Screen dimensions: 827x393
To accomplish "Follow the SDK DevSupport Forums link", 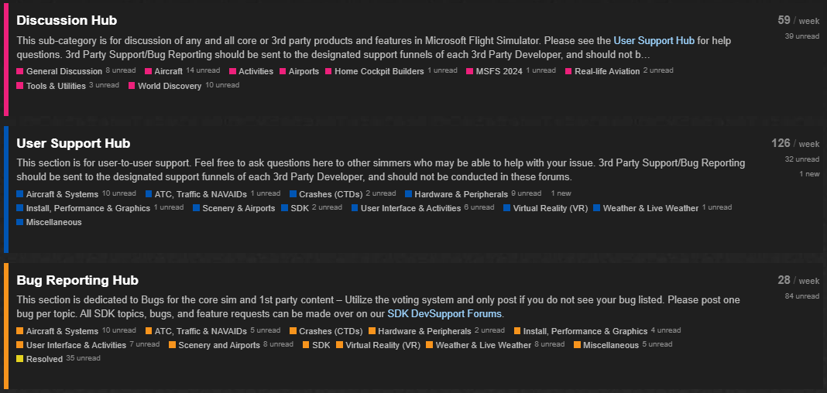I will coord(445,314).
